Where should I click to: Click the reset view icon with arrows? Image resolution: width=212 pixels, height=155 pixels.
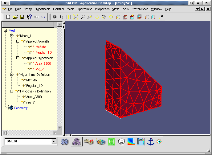[161, 17]
